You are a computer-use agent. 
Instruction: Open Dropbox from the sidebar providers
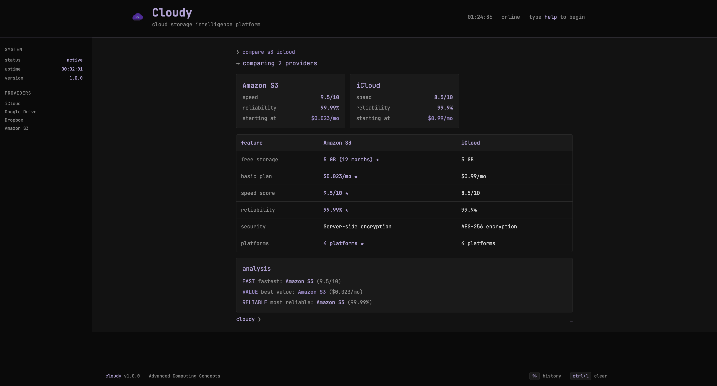pos(14,120)
